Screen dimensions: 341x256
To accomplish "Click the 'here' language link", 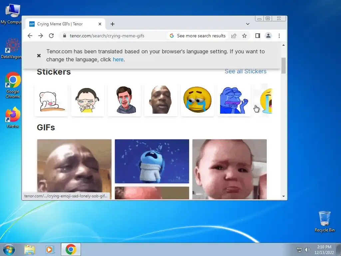I will 118,59.
